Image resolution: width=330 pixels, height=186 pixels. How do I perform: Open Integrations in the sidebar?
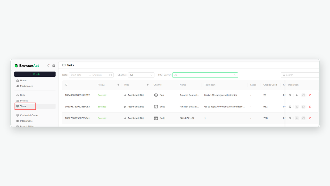click(x=35, y=121)
